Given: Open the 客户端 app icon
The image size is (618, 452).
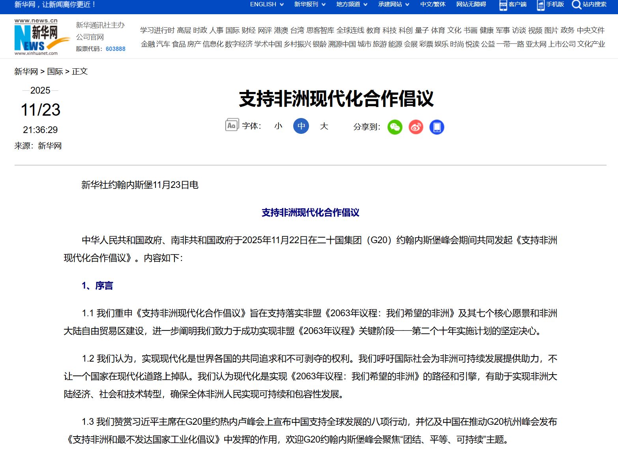Looking at the screenshot, I should [503, 5].
